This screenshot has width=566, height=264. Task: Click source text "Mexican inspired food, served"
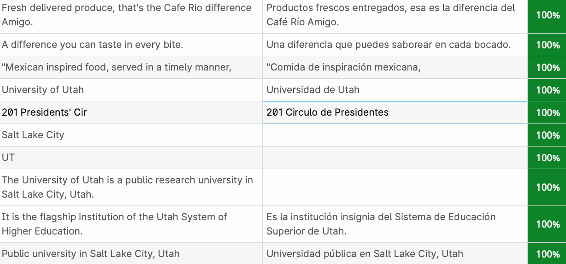pos(117,67)
